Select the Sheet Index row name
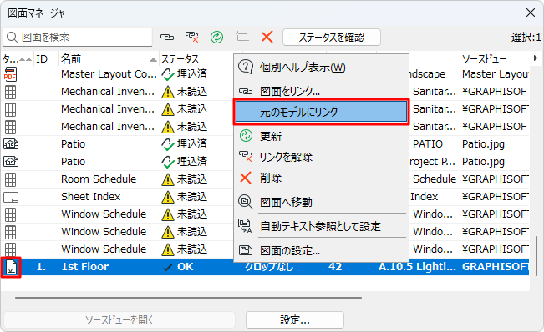Viewport: 544px width, 332px height. coord(90,197)
